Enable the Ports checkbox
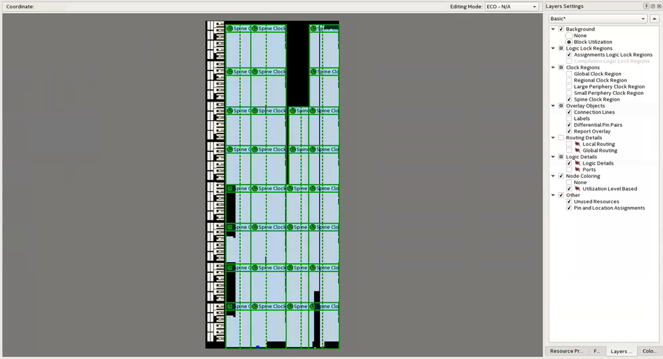This screenshot has width=663, height=359. pyautogui.click(x=569, y=170)
